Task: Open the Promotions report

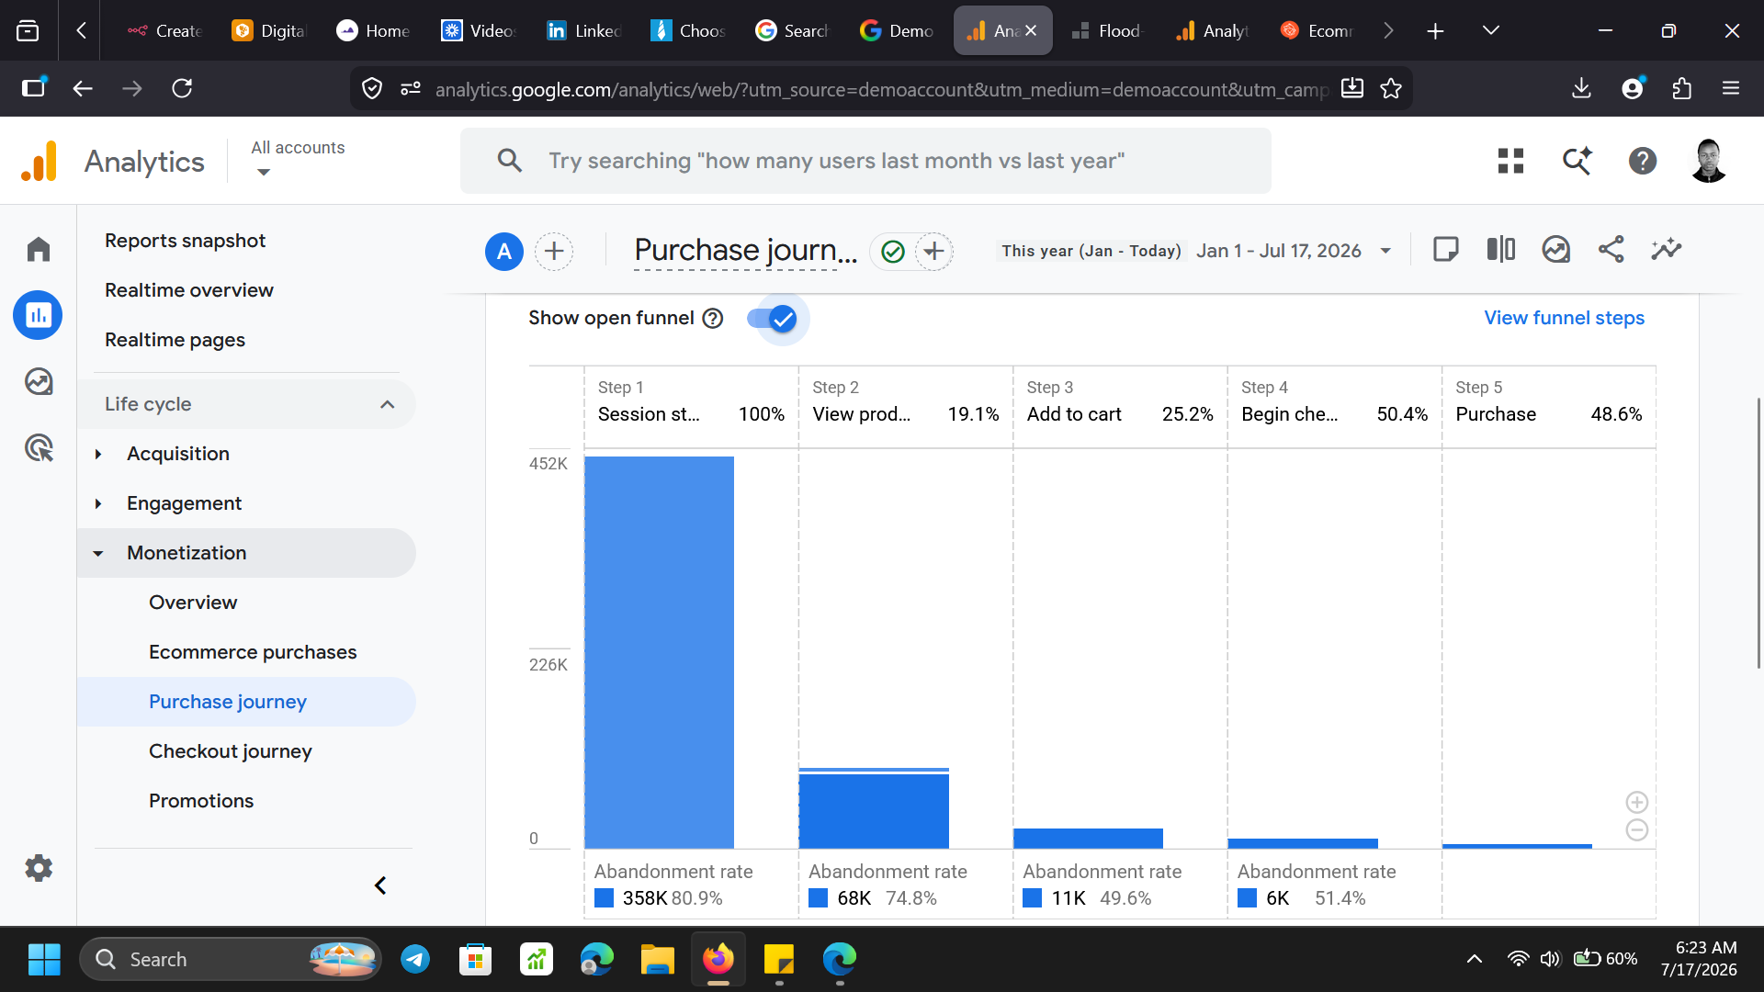Action: (x=201, y=801)
